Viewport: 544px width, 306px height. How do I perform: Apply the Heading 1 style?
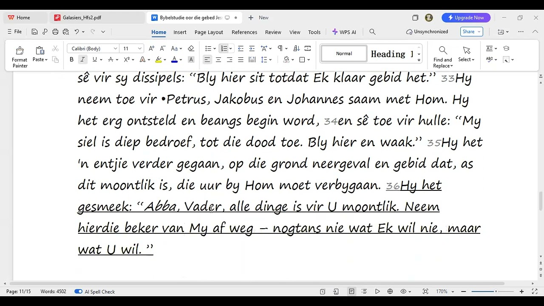tap(392, 54)
